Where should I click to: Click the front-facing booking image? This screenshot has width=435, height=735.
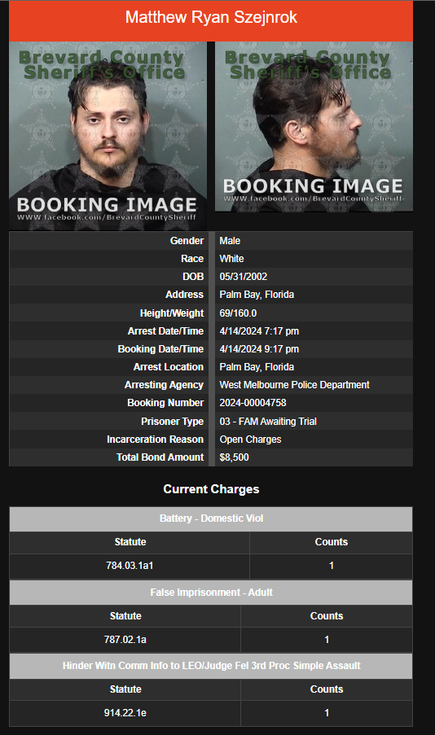[x=108, y=136]
